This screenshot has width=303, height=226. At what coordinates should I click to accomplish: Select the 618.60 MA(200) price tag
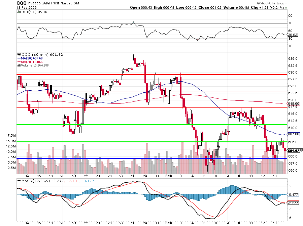coord(294,104)
